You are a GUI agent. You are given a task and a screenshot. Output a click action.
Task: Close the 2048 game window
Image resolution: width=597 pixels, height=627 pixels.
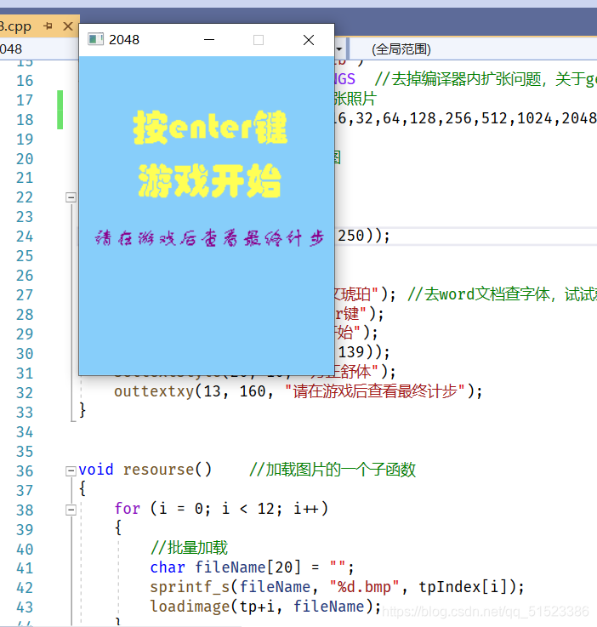[309, 40]
